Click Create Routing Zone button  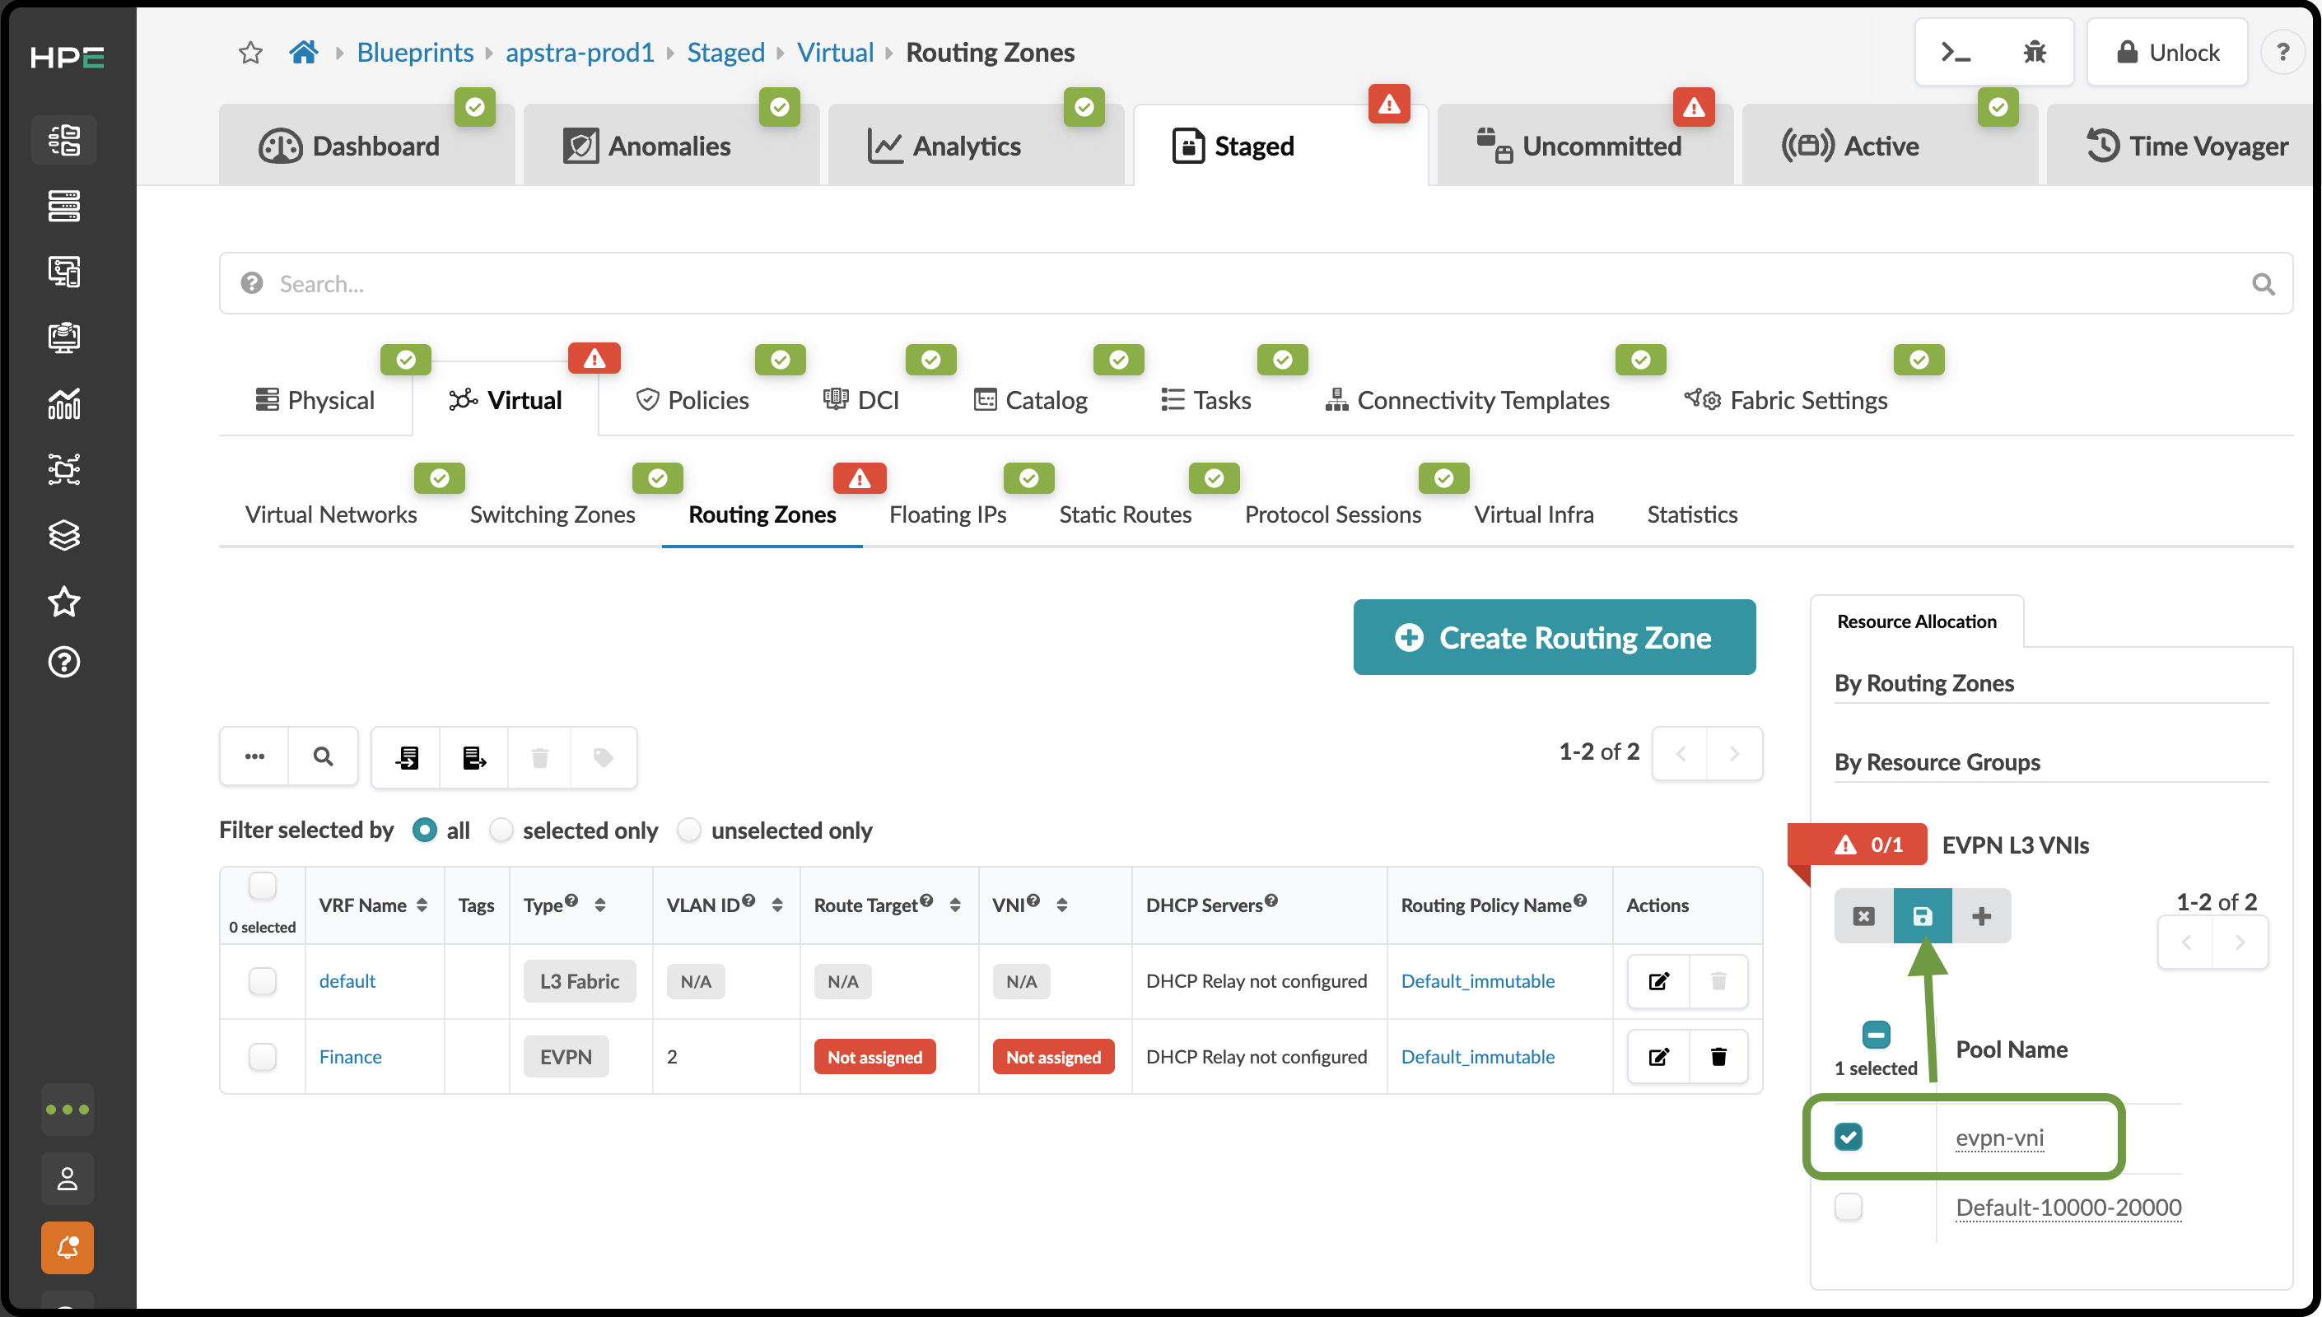coord(1554,638)
